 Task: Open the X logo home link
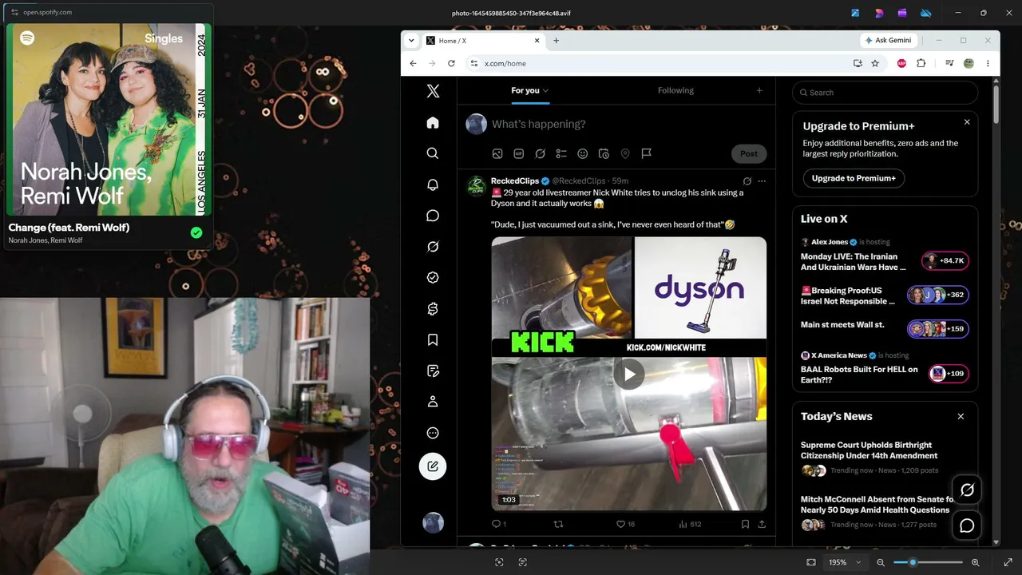(x=433, y=91)
